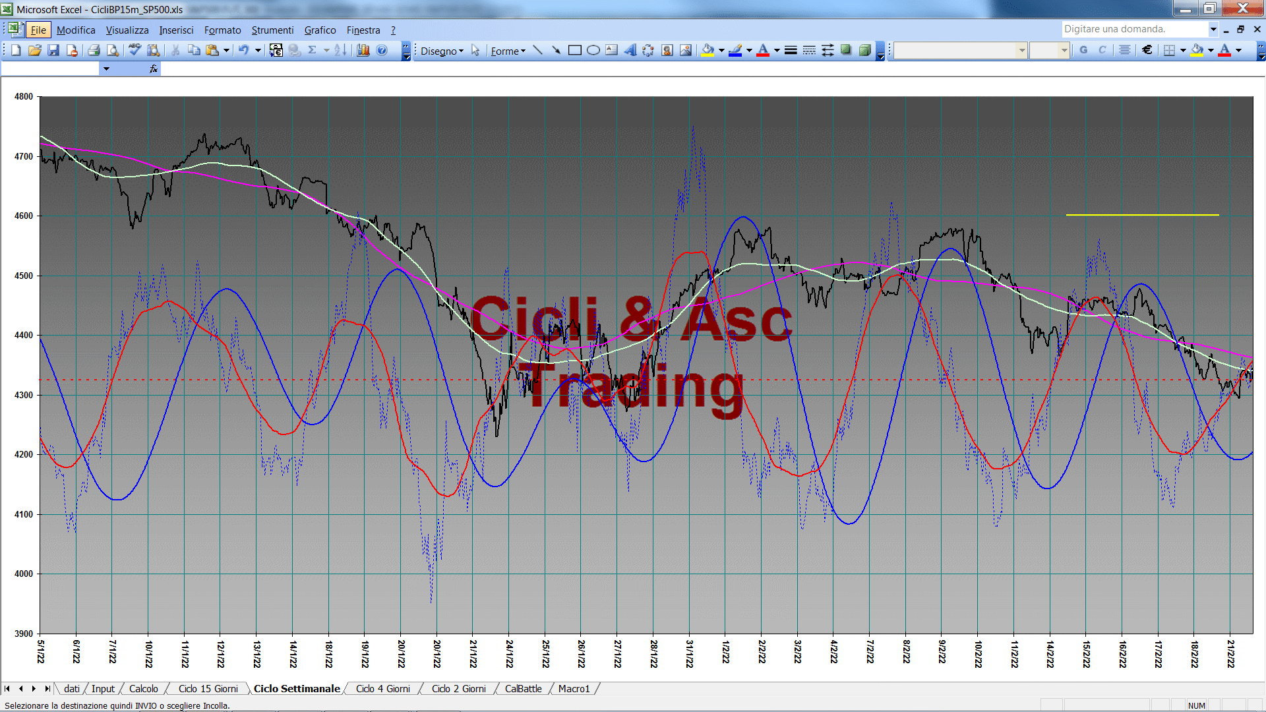This screenshot has height=712, width=1266.
Task: Open the Forme shapes dropdown
Action: (508, 51)
